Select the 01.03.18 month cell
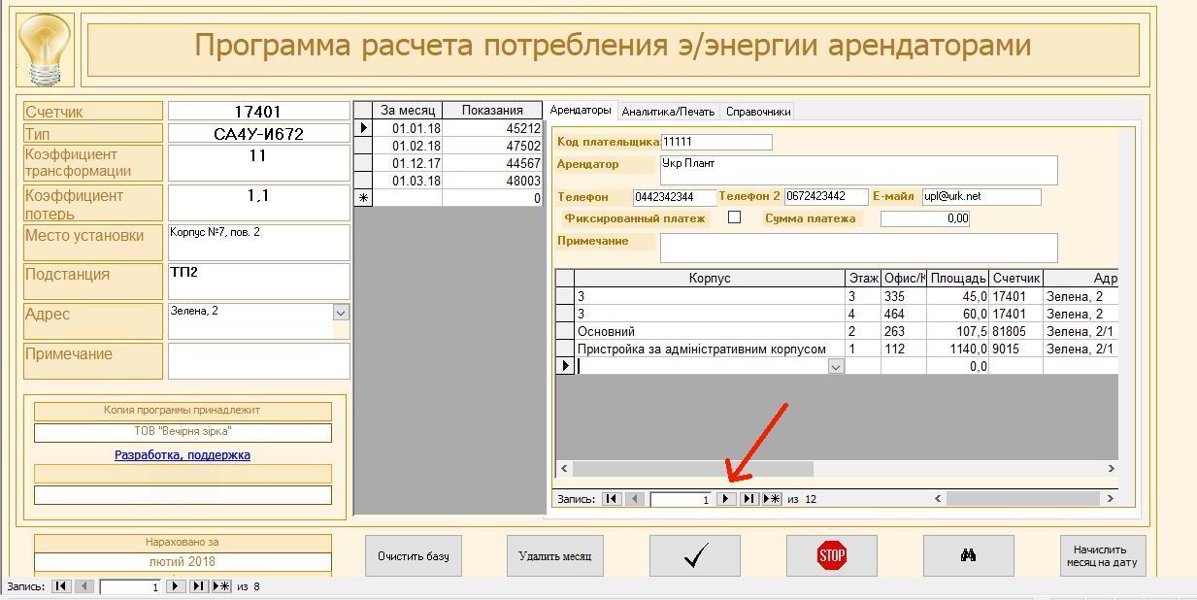 point(408,181)
